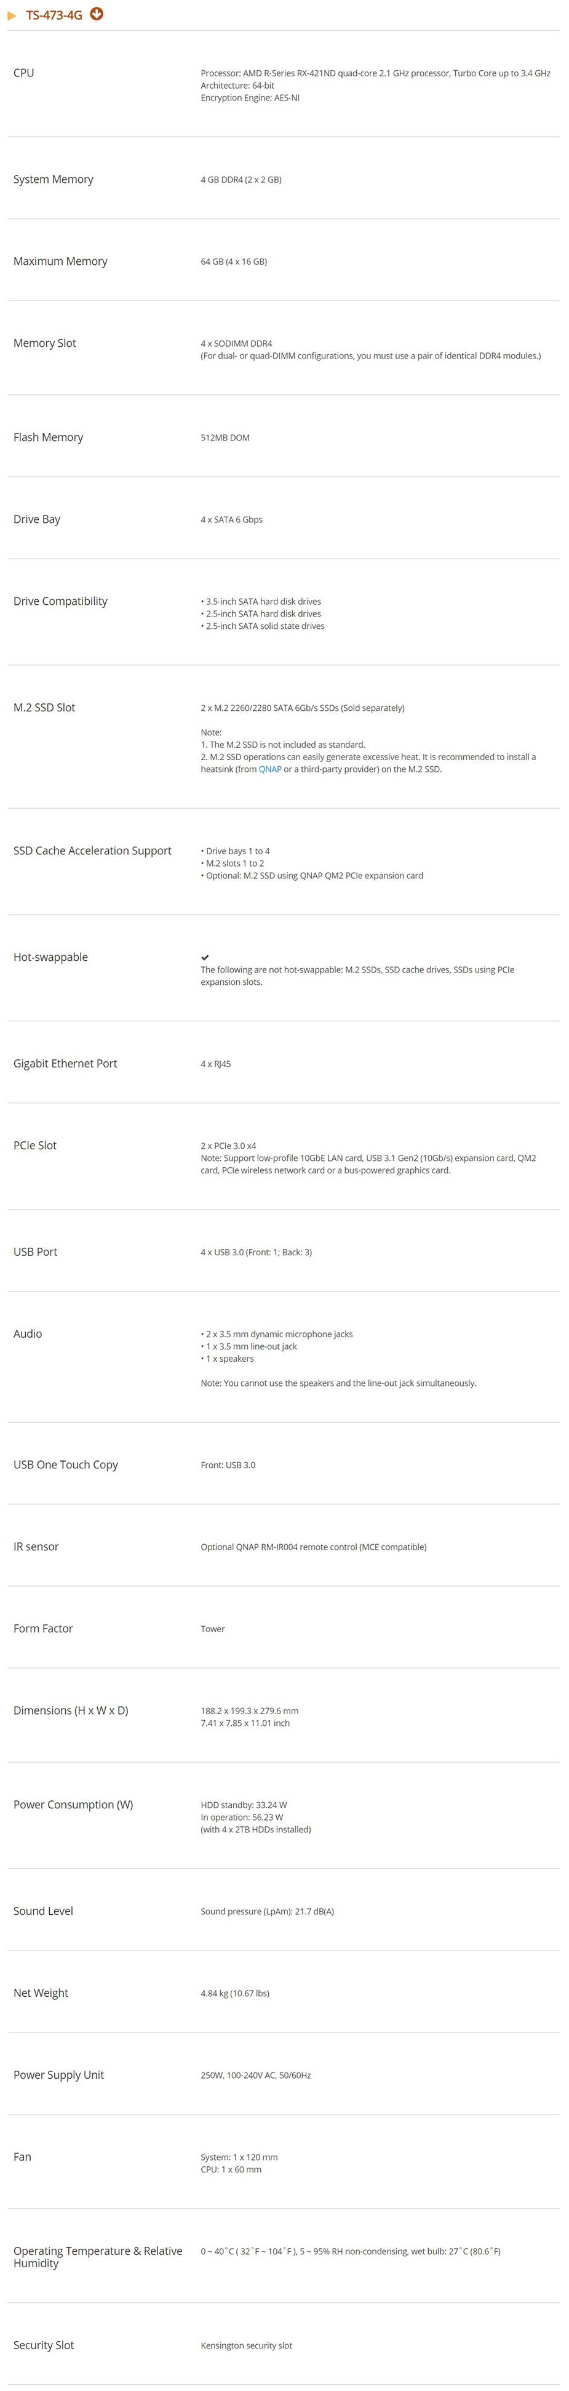Click the download arrow icon beside TS-473-4G
Viewport: 569px width, 2391px height.
pos(97,14)
